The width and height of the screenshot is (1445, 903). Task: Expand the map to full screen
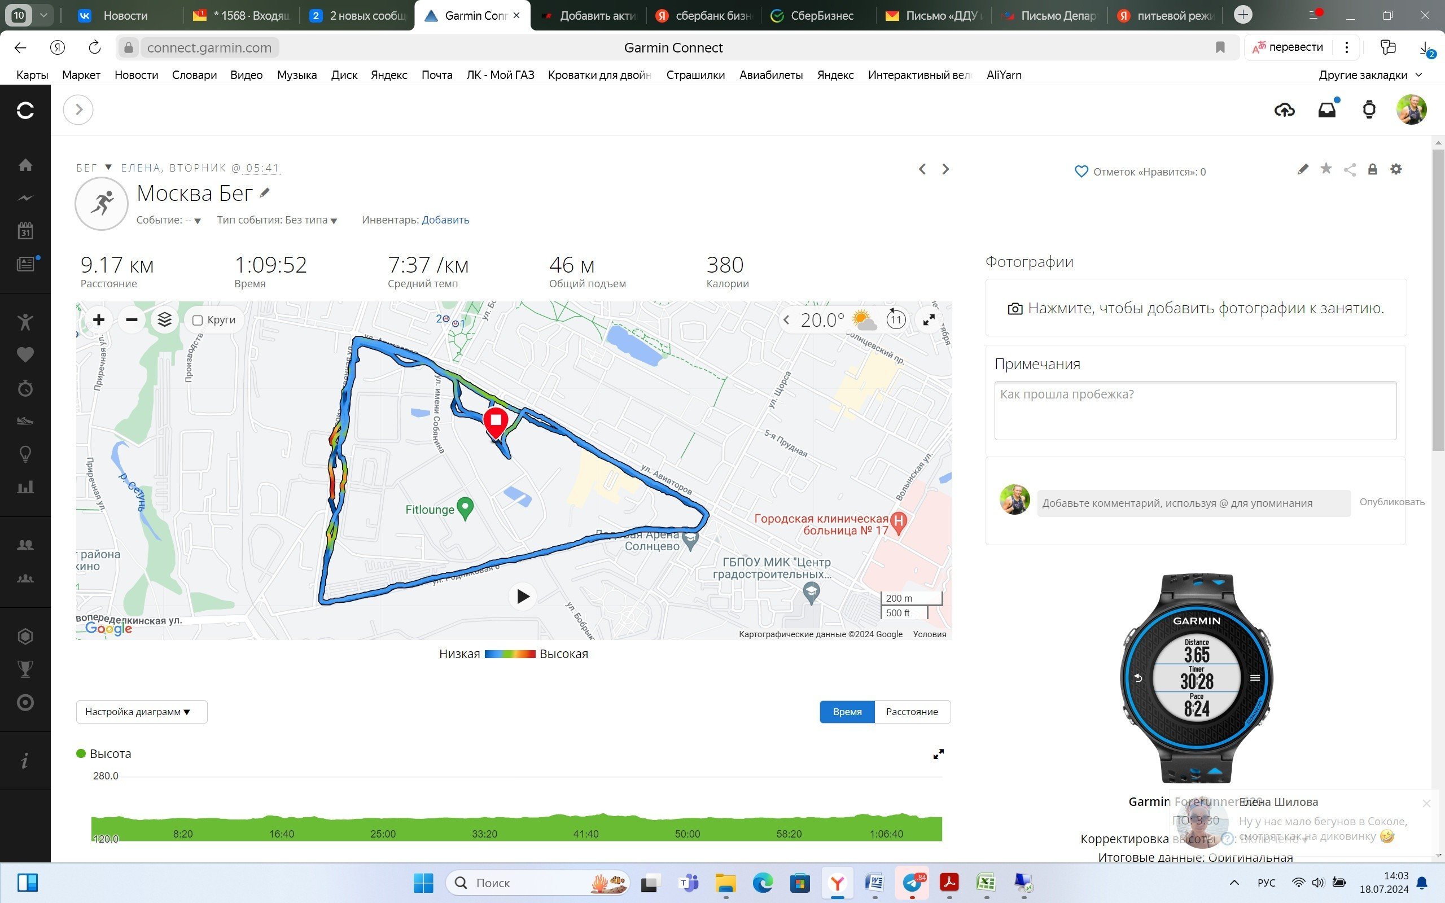coord(929,320)
